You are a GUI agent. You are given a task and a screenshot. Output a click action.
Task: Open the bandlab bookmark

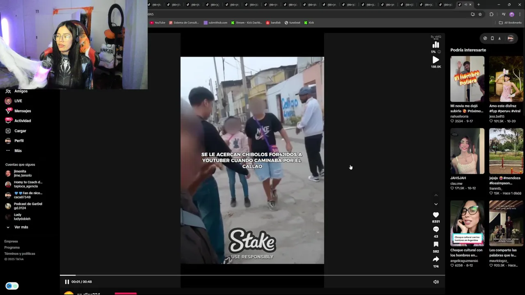coord(274,23)
